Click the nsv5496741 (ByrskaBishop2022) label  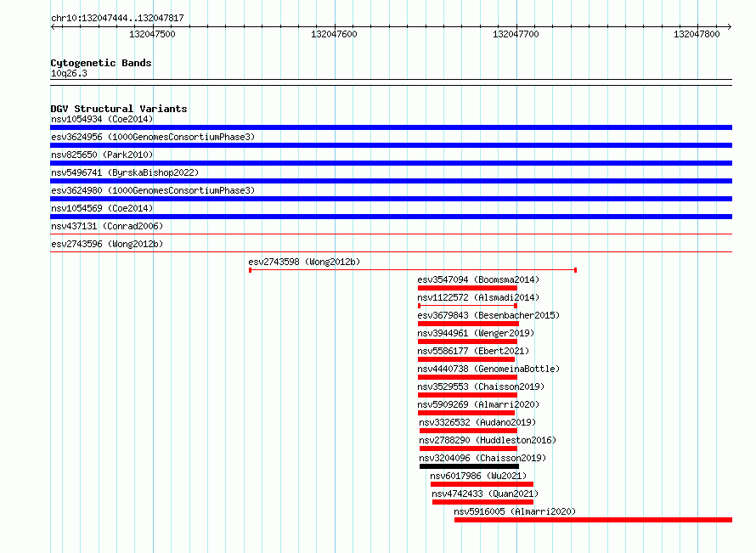(x=125, y=172)
